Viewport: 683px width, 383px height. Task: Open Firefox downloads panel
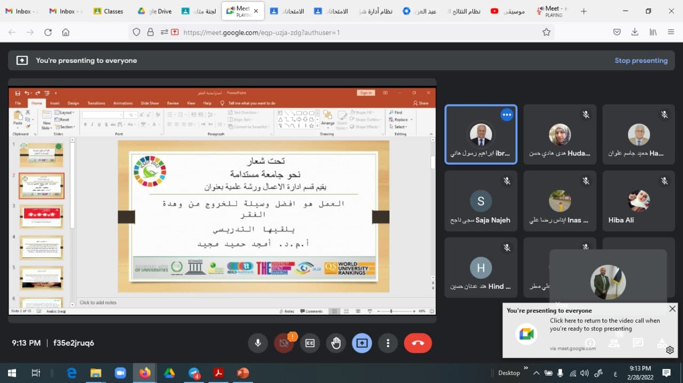point(634,32)
